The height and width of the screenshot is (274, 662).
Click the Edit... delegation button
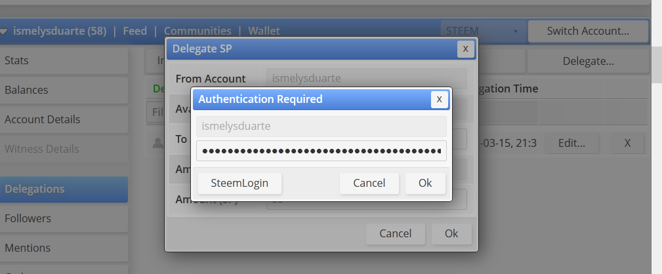point(571,144)
